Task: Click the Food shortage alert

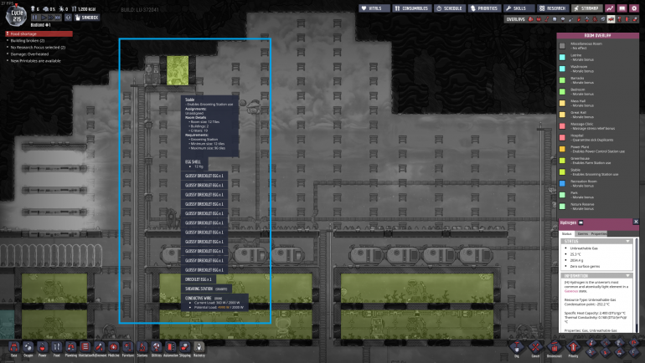Action: point(39,33)
